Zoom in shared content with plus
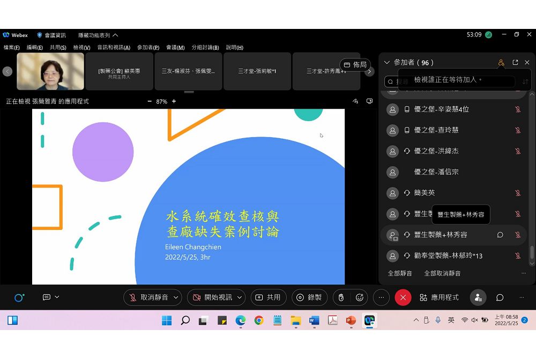The height and width of the screenshot is (359, 536). coord(174,101)
